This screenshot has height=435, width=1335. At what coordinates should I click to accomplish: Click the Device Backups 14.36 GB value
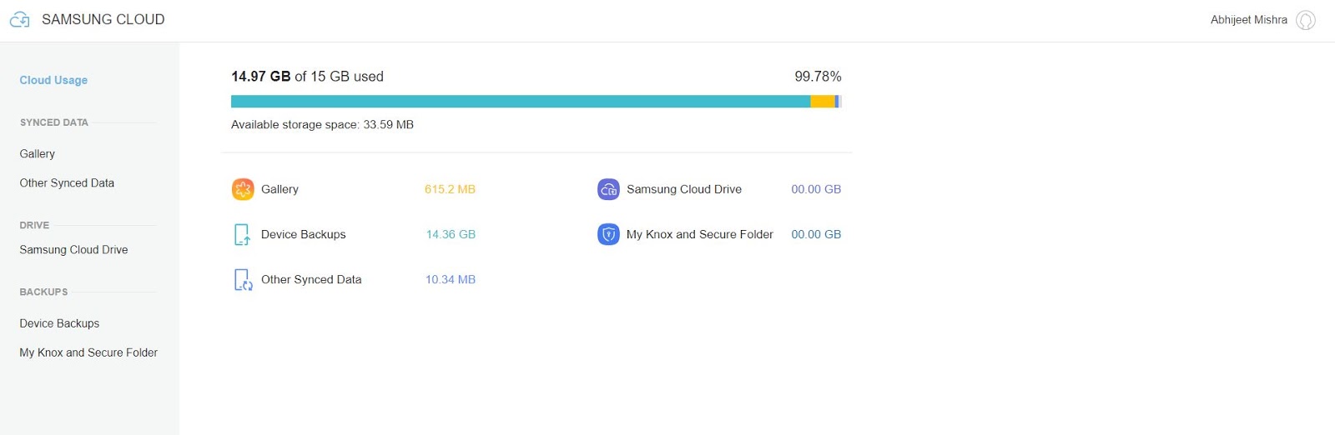coord(451,234)
